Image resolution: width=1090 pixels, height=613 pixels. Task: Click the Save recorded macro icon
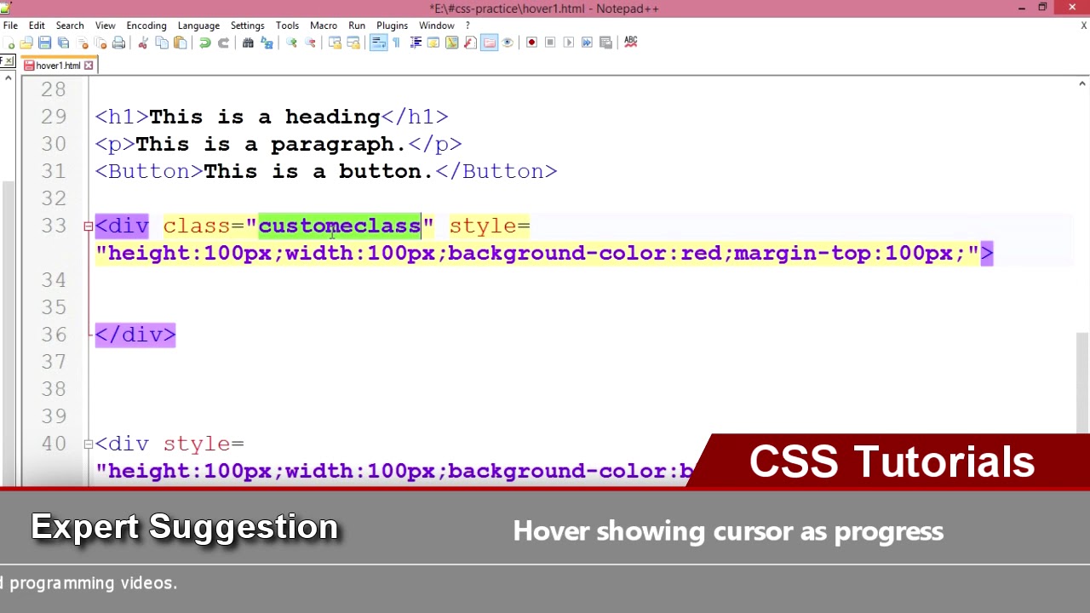605,42
